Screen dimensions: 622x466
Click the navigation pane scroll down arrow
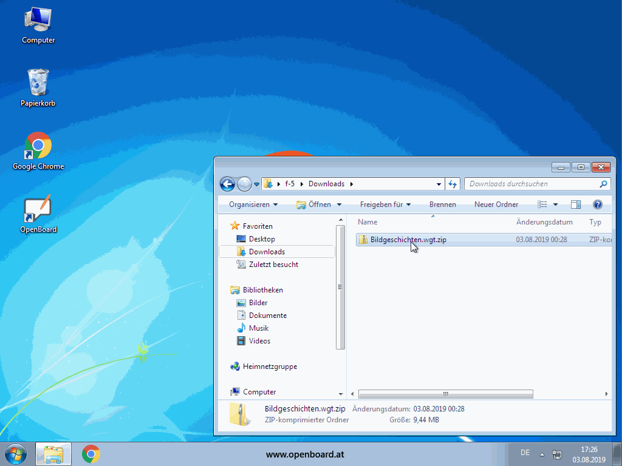[x=340, y=394]
